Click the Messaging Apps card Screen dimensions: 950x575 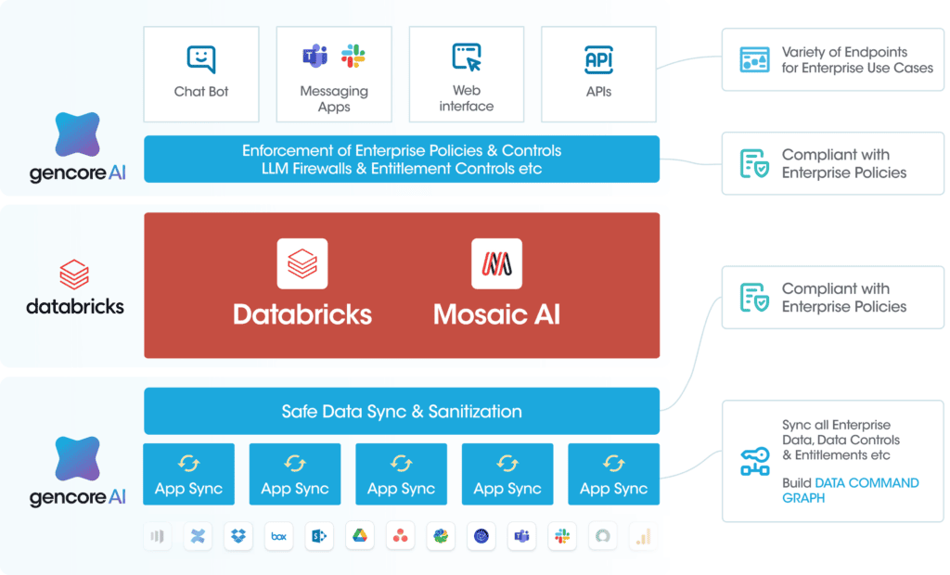[x=334, y=74]
